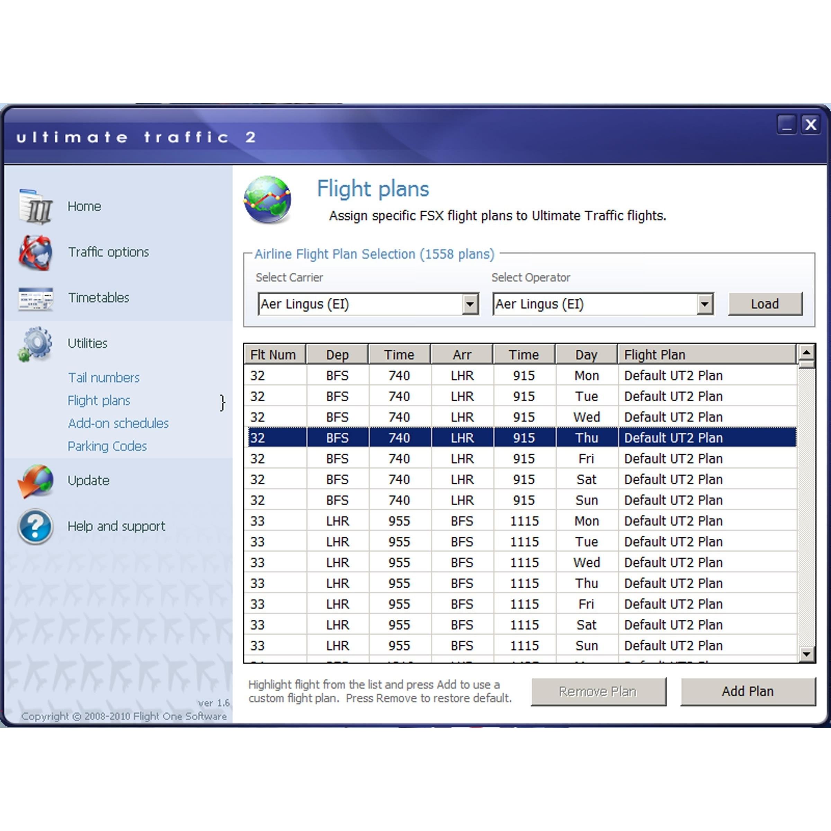Sort by the Dep column header
This screenshot has height=831, width=831.
[x=337, y=355]
